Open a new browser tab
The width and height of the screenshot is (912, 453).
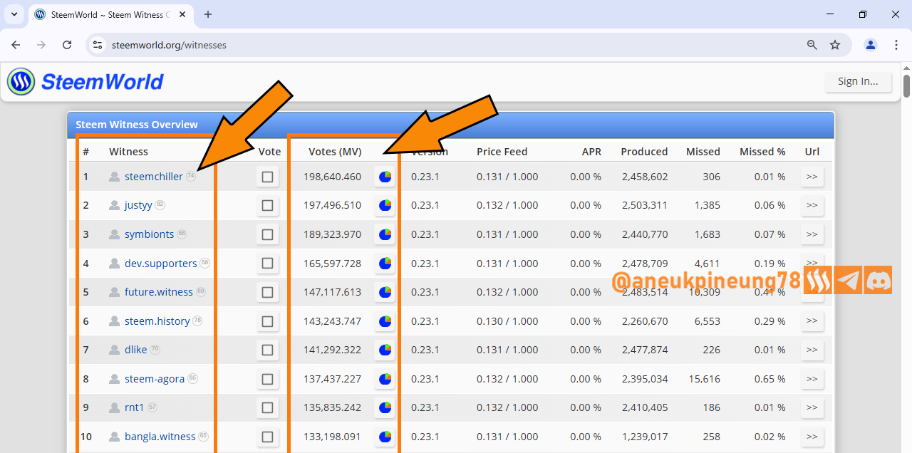tap(208, 14)
